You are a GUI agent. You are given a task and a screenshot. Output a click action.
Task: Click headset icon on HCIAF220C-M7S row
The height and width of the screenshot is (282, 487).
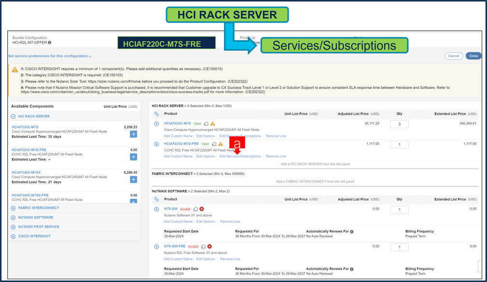(206, 124)
